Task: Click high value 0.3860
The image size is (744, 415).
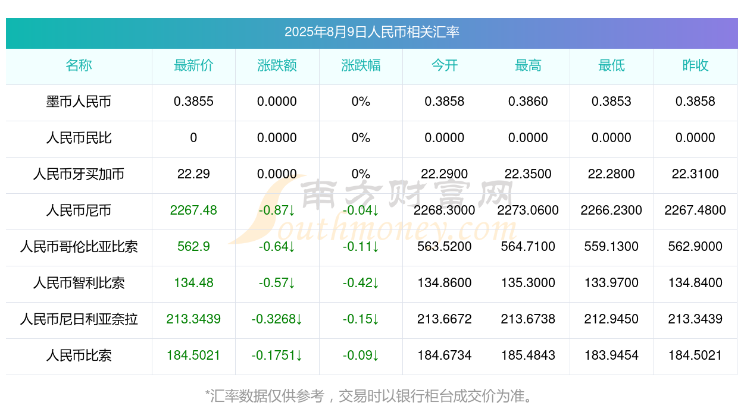Action: (x=528, y=102)
